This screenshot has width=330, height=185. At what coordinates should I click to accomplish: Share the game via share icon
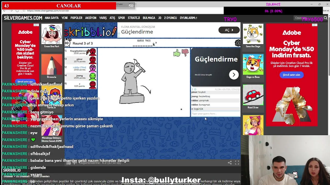point(230,163)
